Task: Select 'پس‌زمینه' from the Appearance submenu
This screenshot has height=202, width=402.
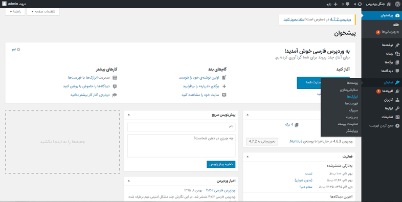Action: (352, 117)
